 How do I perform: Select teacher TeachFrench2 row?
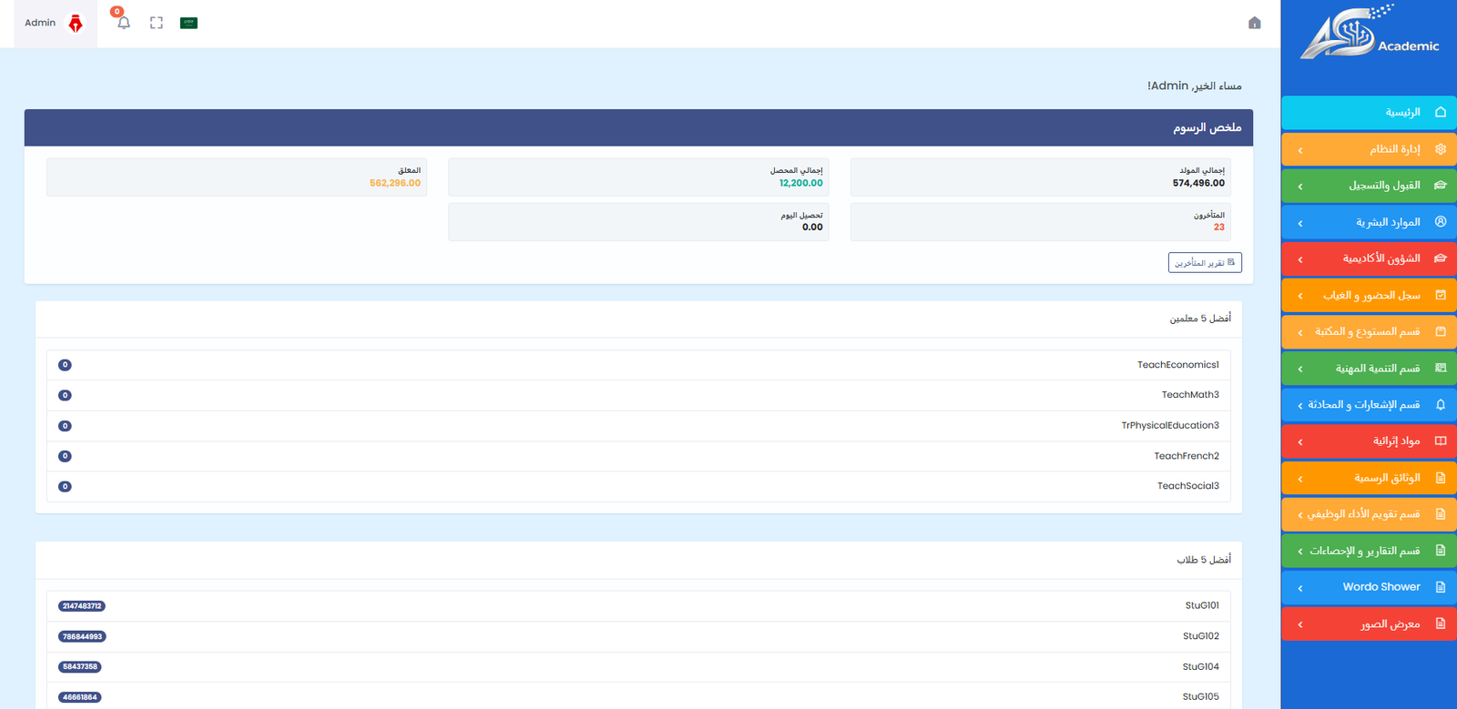tap(638, 456)
